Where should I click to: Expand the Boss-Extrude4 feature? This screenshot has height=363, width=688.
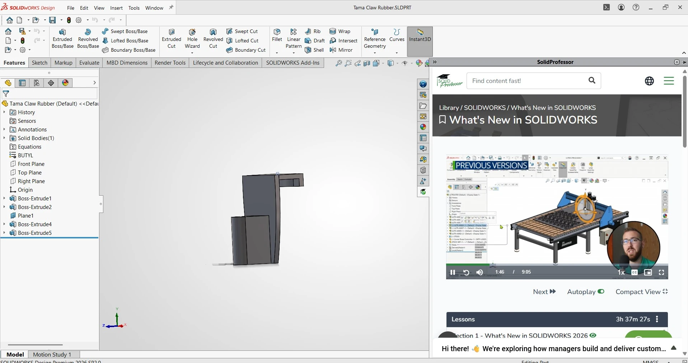[x=4, y=224]
